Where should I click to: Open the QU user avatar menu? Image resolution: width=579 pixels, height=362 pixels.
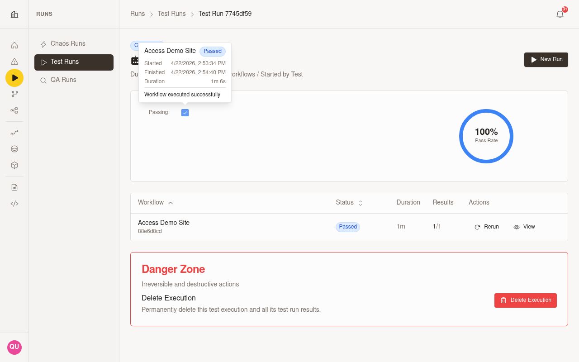pyautogui.click(x=14, y=347)
